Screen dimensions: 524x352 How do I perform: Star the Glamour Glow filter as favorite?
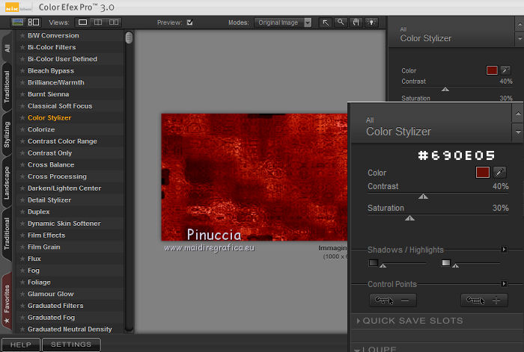point(22,294)
